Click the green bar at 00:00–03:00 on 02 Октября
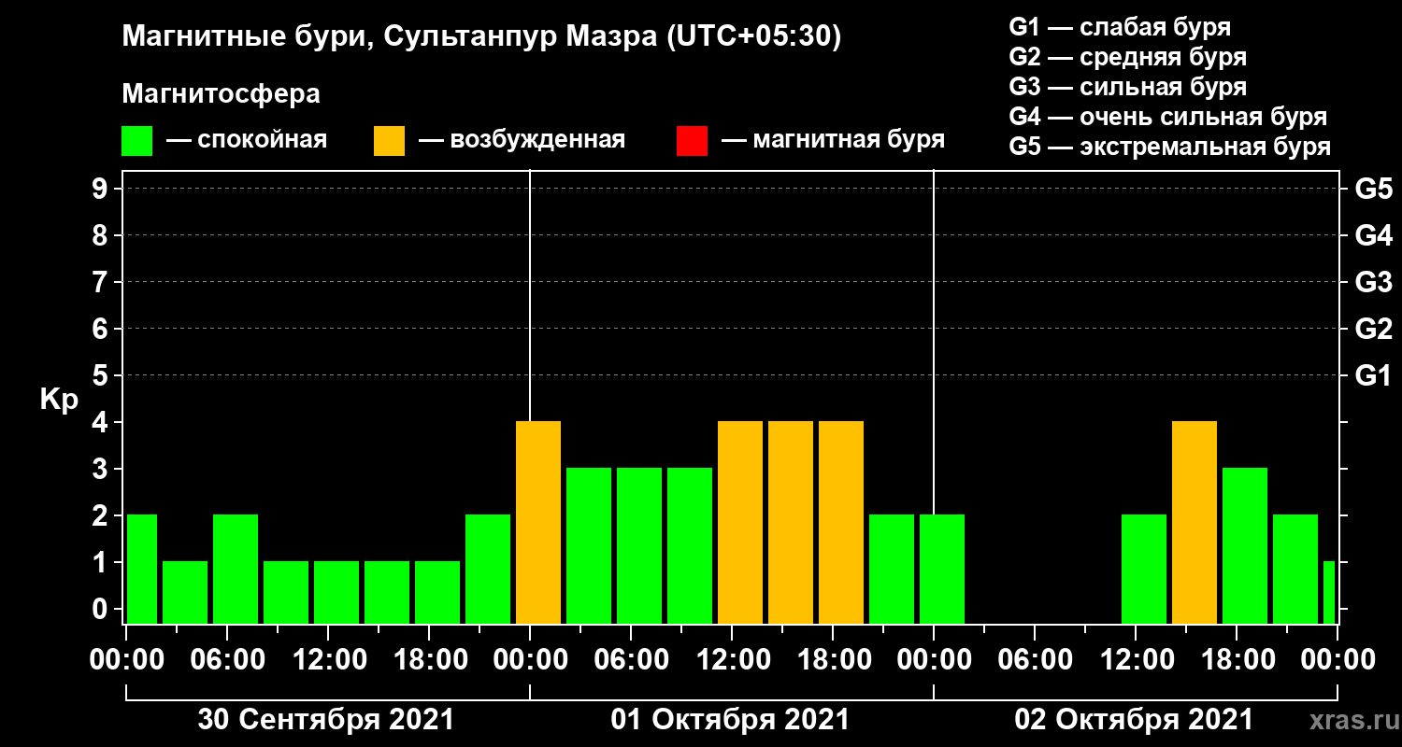The width and height of the screenshot is (1402, 747). click(x=942, y=569)
